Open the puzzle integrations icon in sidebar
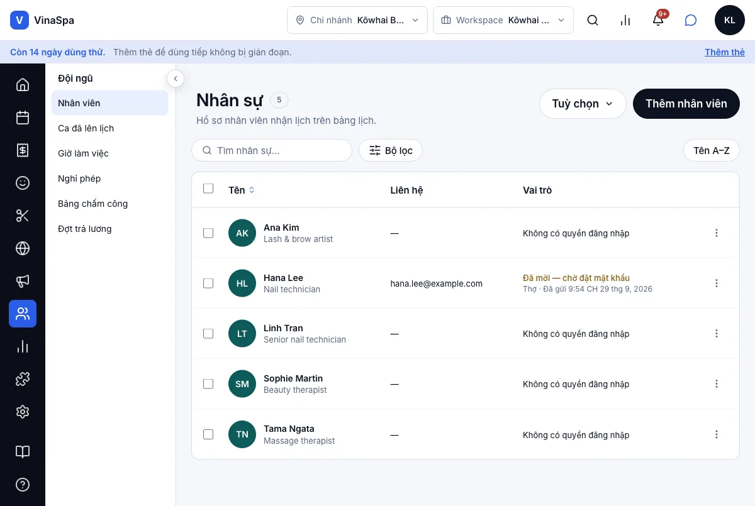The width and height of the screenshot is (755, 506). click(23, 379)
